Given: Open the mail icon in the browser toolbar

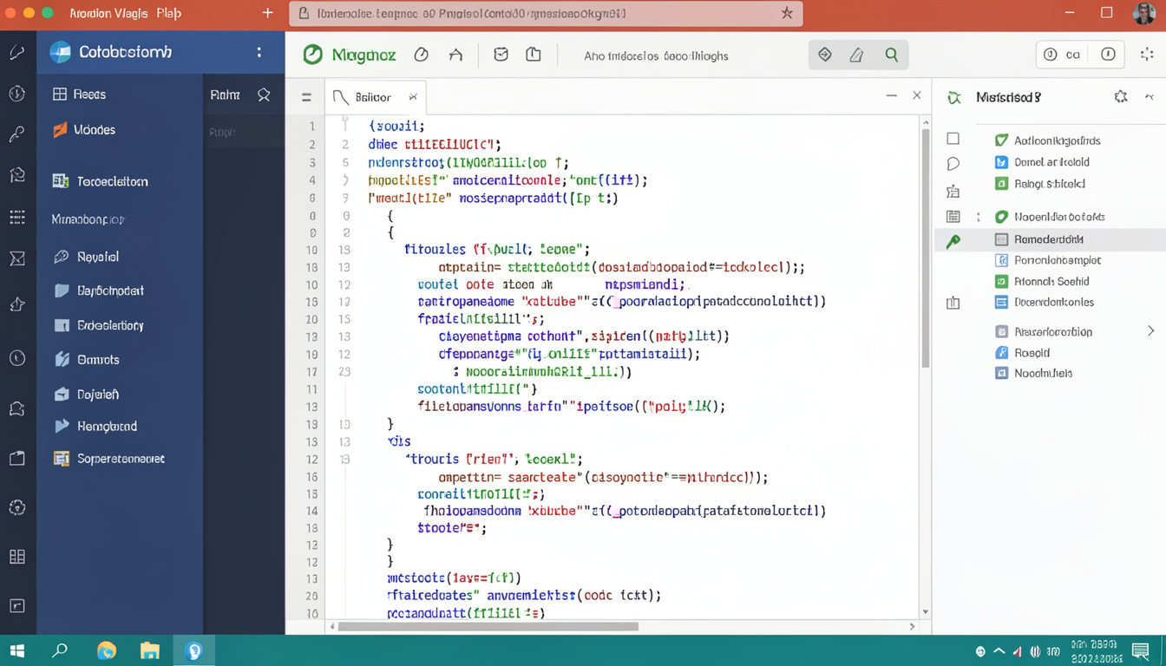Looking at the screenshot, I should (501, 54).
